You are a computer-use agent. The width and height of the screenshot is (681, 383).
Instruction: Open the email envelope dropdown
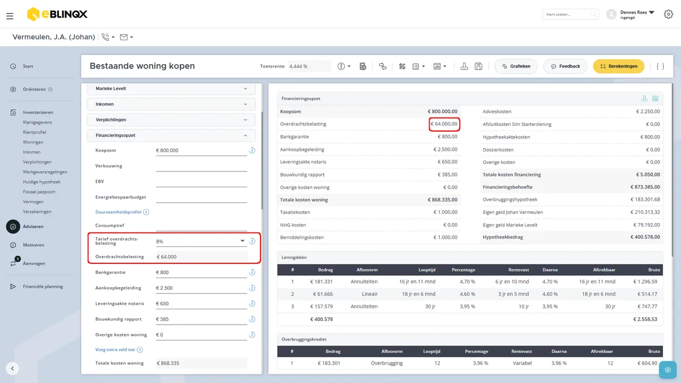(127, 37)
